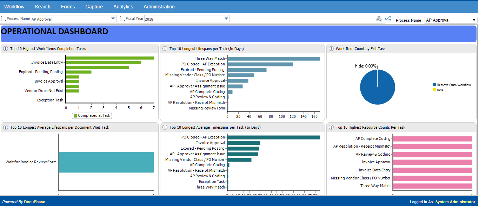Click info icon for Document Wait Task panel
479x206 pixels.
(6, 127)
